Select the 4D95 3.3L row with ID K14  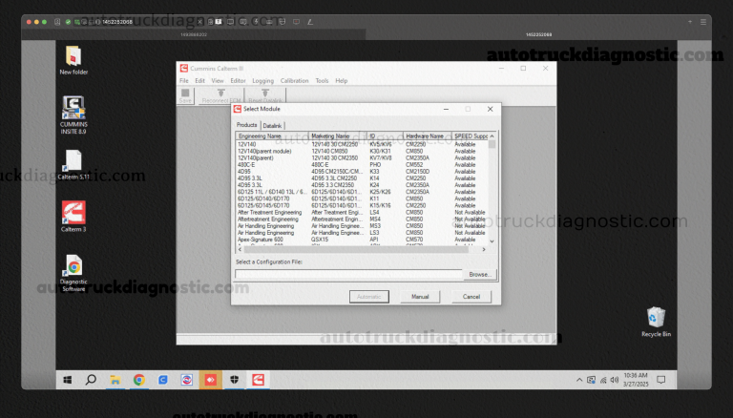pyautogui.click(x=363, y=178)
